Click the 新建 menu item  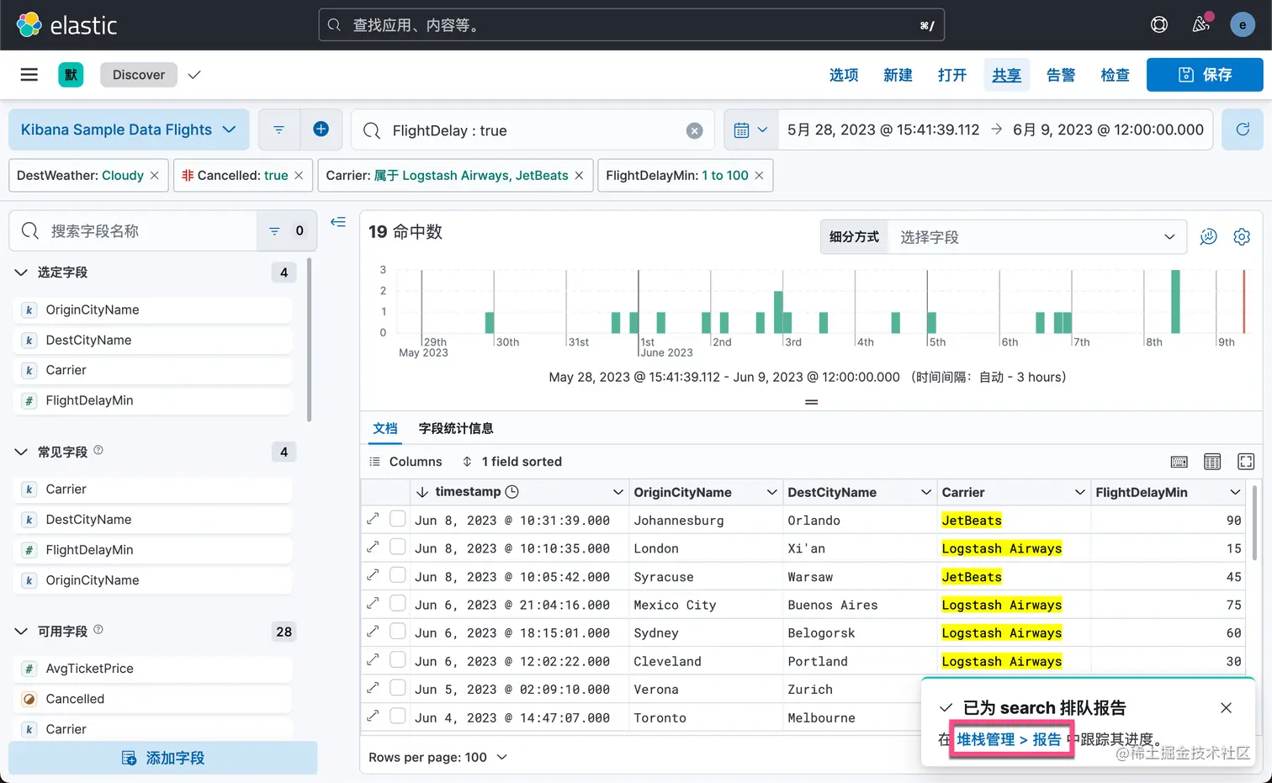coord(898,75)
